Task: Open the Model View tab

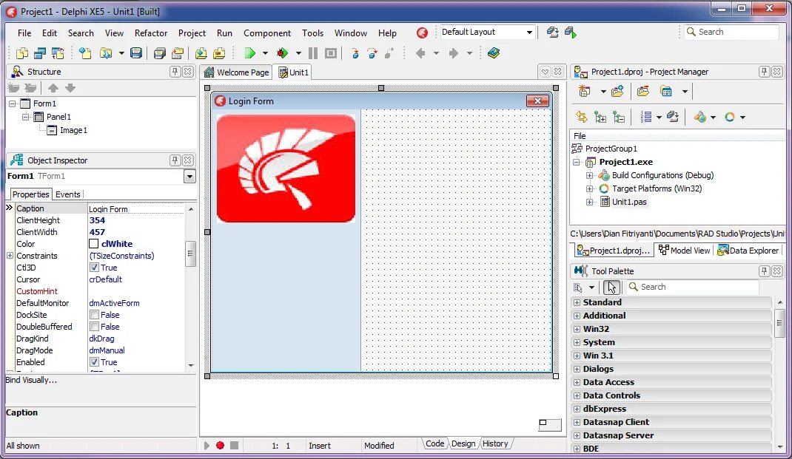Action: pyautogui.click(x=685, y=250)
